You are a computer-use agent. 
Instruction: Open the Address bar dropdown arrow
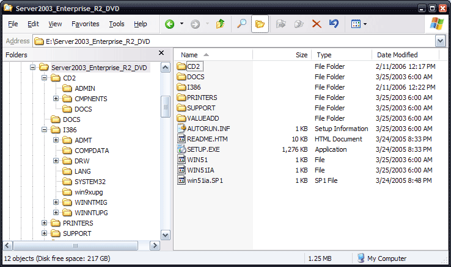440,41
